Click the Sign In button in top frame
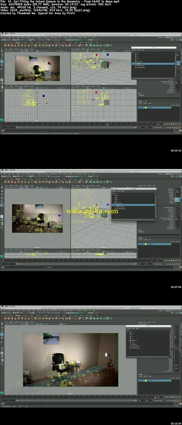This screenshot has height=425, width=182. [x=91, y=40]
